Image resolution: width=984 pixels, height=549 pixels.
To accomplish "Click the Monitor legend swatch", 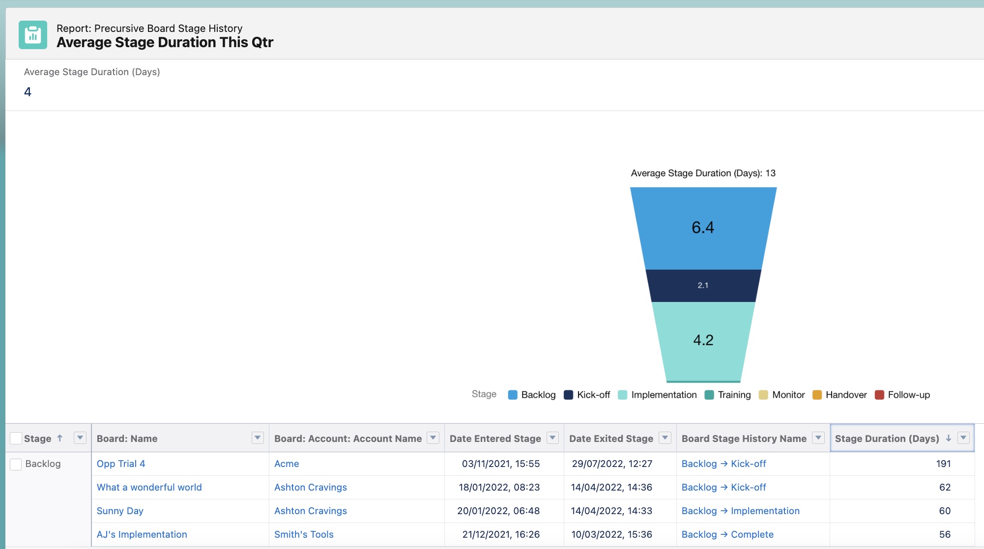I will 763,395.
